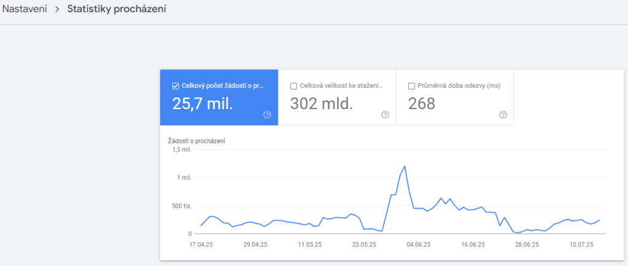
Task: Click Statistiky procházení breadcrumb title
Action: (x=117, y=9)
